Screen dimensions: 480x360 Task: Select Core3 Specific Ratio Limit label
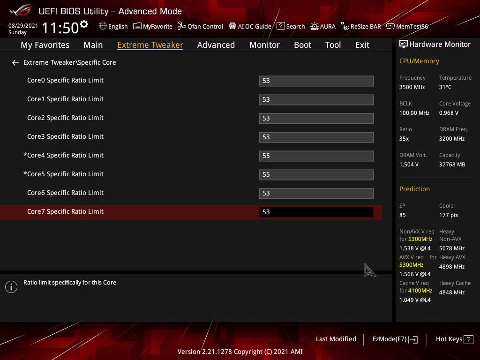coord(65,136)
